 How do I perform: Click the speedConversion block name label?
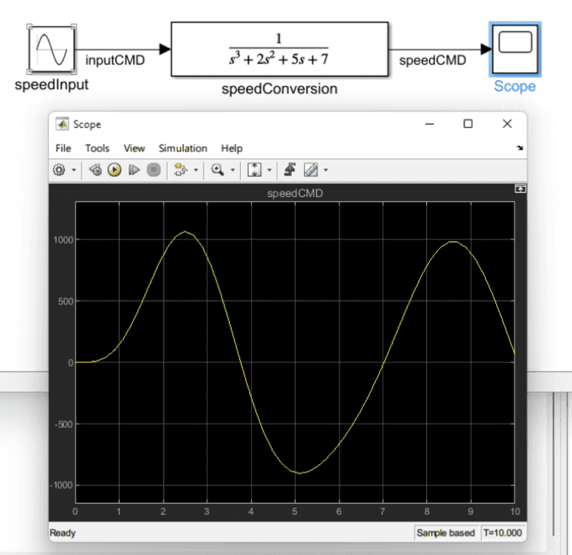pos(280,89)
